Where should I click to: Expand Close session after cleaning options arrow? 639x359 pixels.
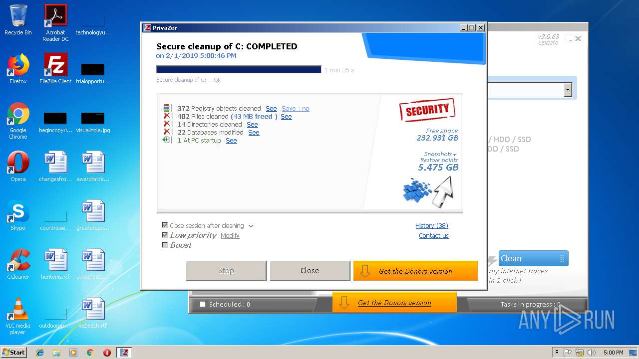(x=251, y=226)
